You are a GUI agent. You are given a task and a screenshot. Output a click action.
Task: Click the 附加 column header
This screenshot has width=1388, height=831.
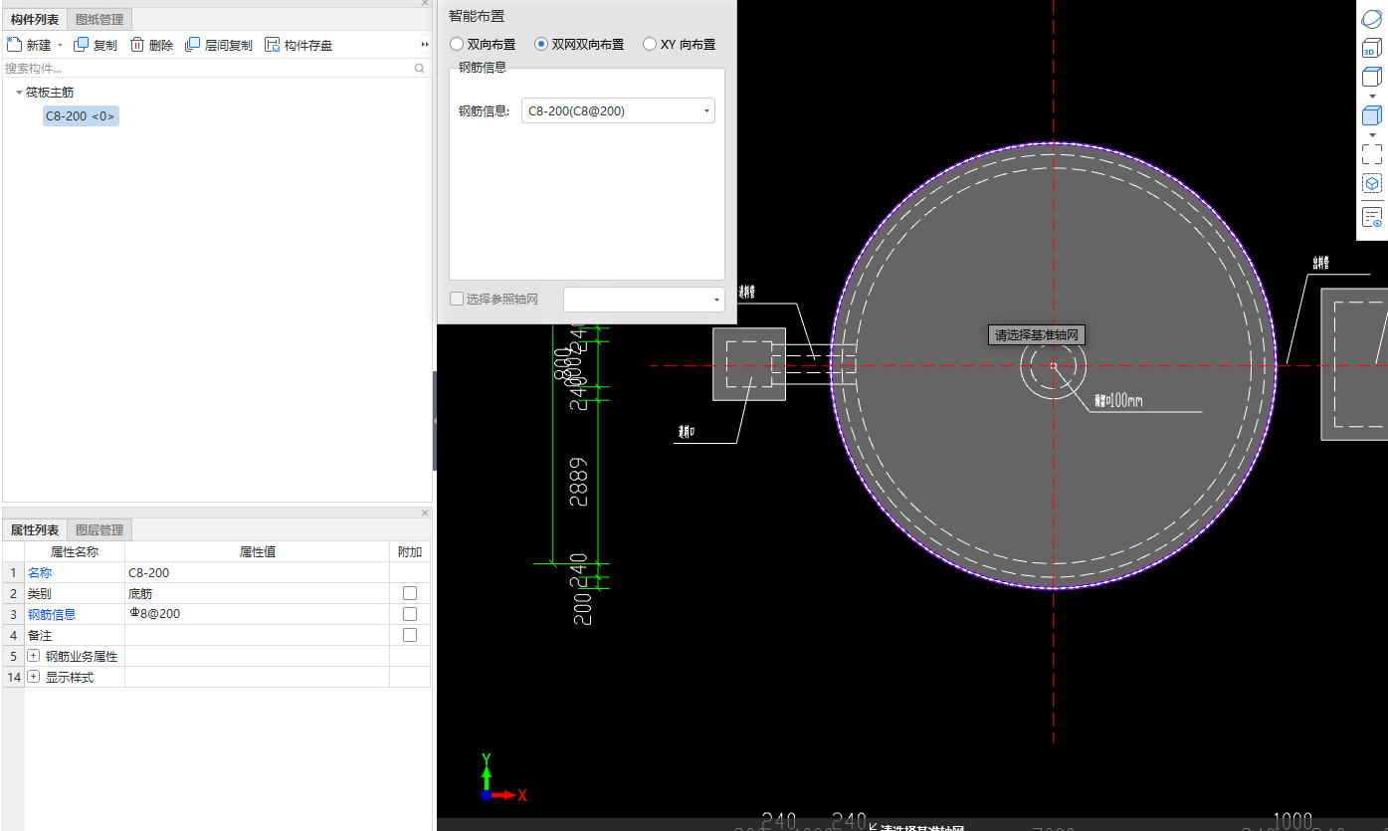pos(410,551)
